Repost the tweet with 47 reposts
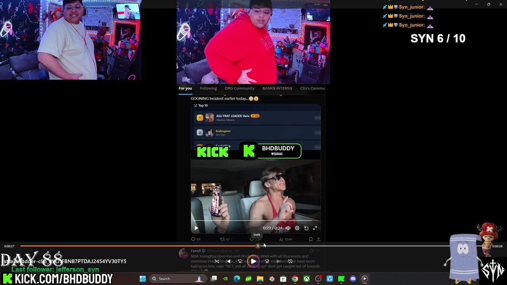The image size is (507, 285). (x=225, y=239)
